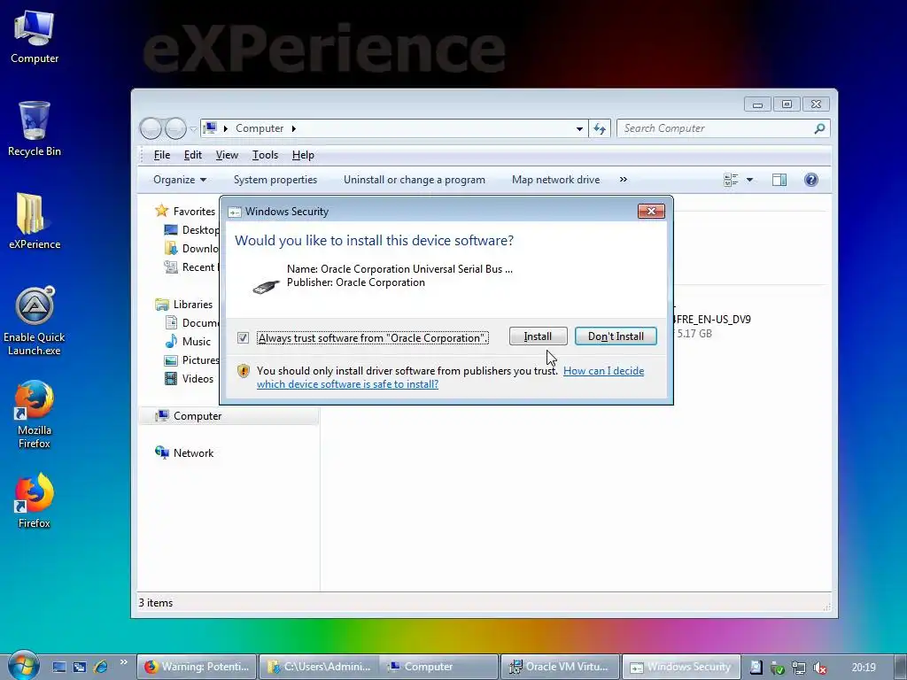Click Uninstall or change a program
Screen dimensions: 907x680
pyautogui.click(x=415, y=180)
